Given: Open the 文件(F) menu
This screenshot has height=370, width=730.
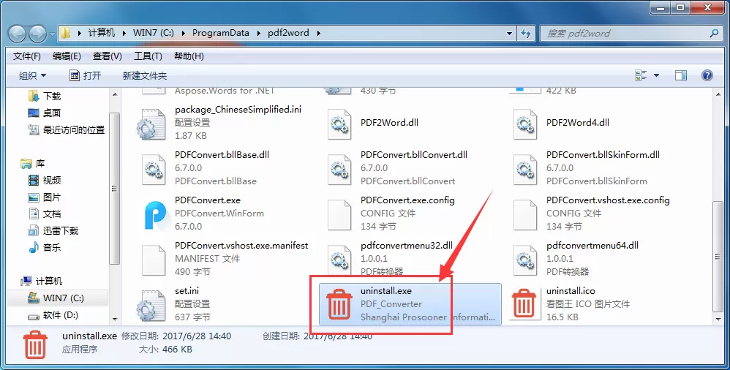Looking at the screenshot, I should point(26,56).
